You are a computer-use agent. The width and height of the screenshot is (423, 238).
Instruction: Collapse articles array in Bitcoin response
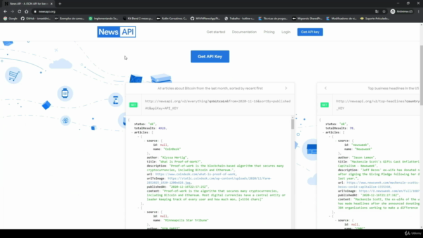pos(132,132)
